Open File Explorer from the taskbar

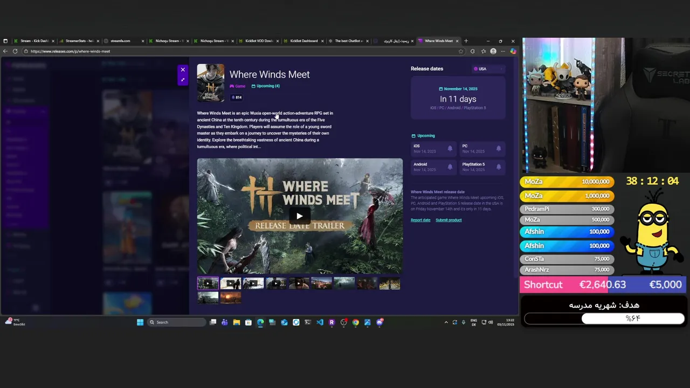[x=236, y=322]
